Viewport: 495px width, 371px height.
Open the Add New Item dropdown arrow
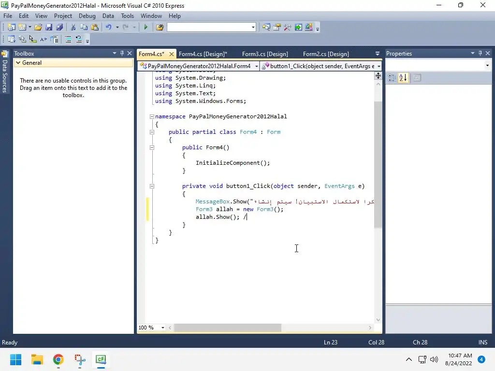click(29, 28)
